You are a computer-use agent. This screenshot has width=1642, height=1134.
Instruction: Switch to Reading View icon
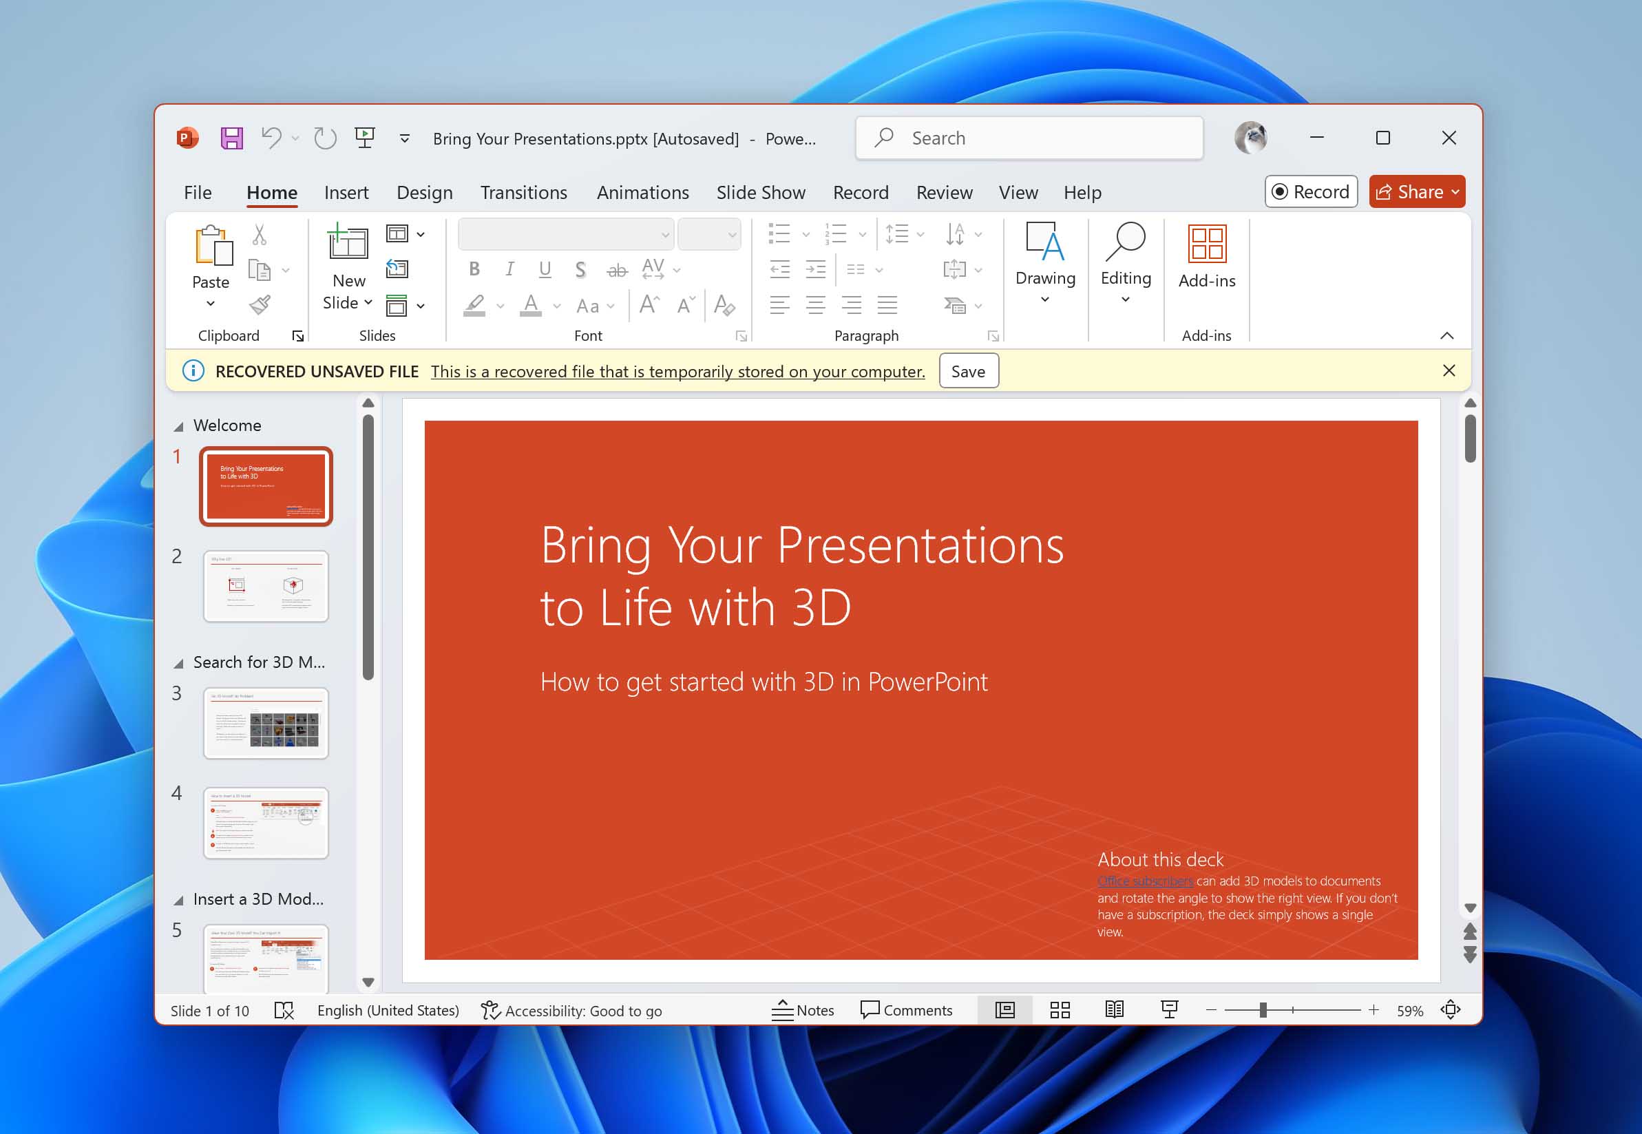click(x=1114, y=1009)
